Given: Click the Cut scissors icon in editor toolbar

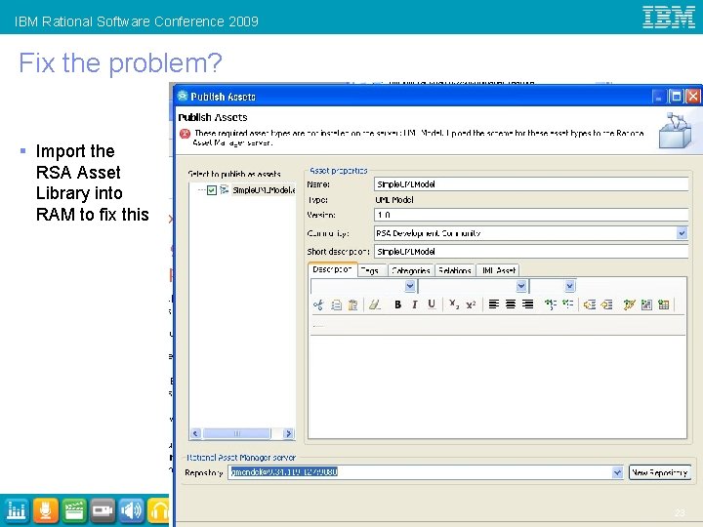Looking at the screenshot, I should 318,304.
